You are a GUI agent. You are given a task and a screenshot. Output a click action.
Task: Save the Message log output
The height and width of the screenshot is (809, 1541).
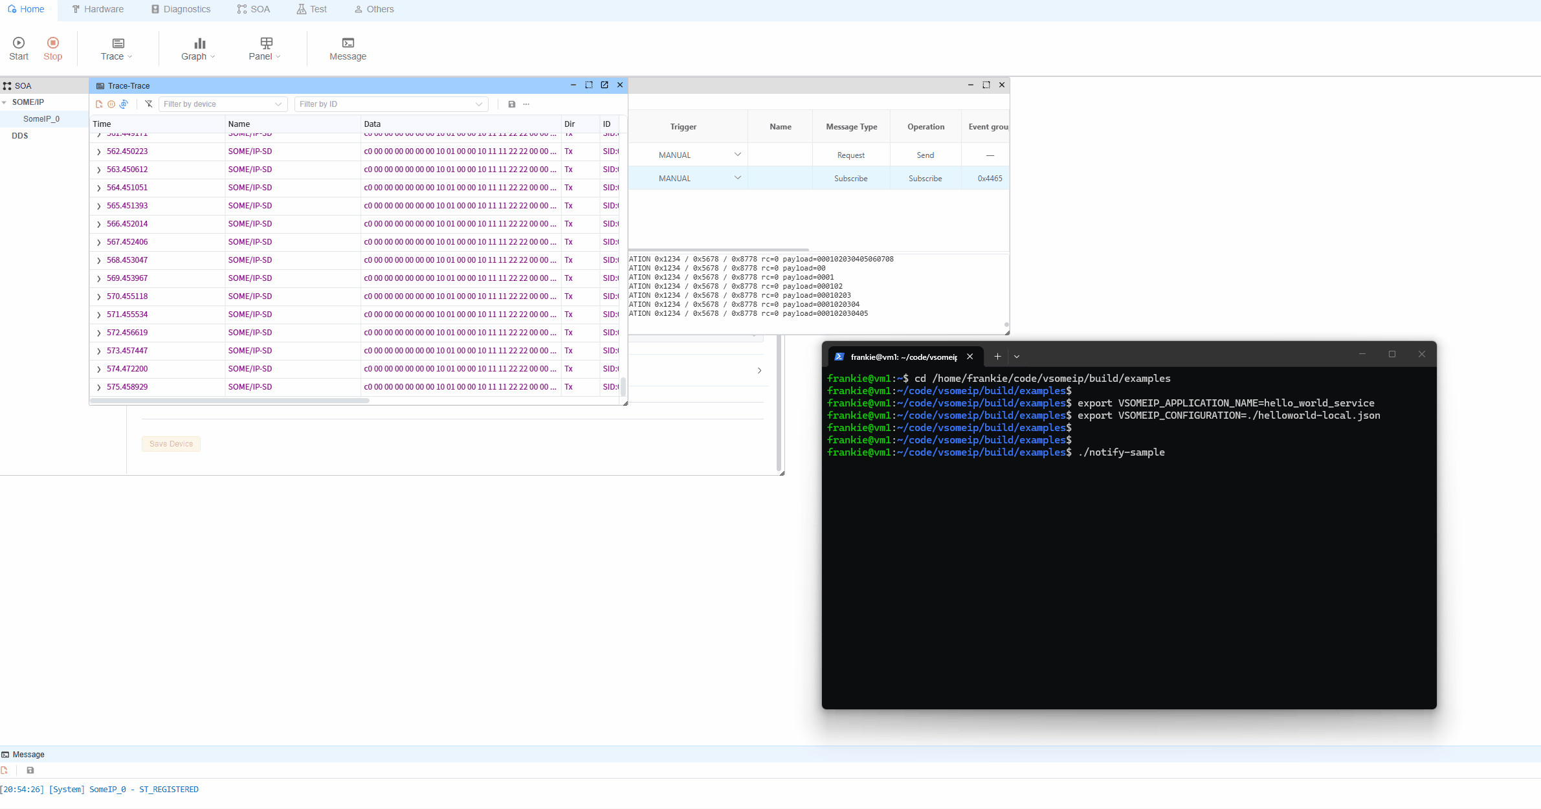tap(30, 770)
